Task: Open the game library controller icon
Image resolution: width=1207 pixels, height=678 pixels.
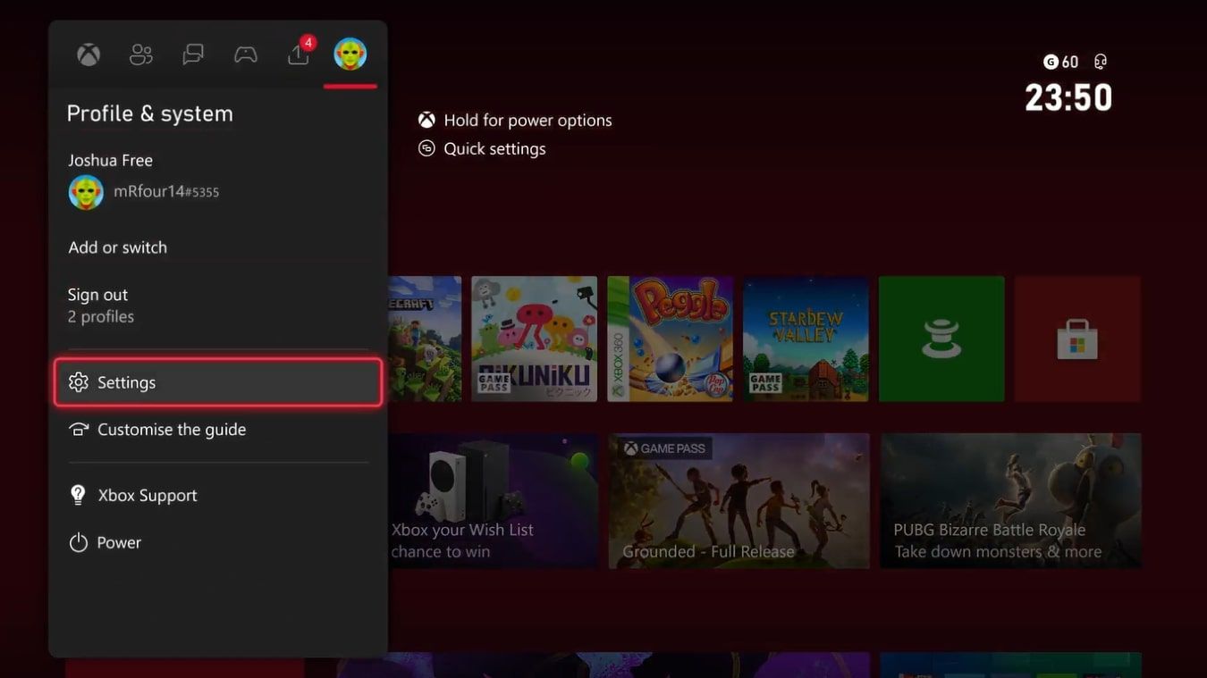Action: coord(245,54)
